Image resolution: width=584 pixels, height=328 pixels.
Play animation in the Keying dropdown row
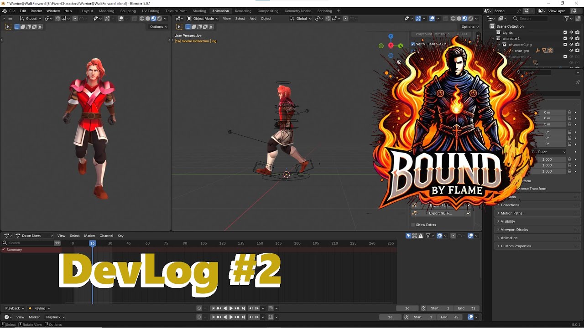coord(231,308)
